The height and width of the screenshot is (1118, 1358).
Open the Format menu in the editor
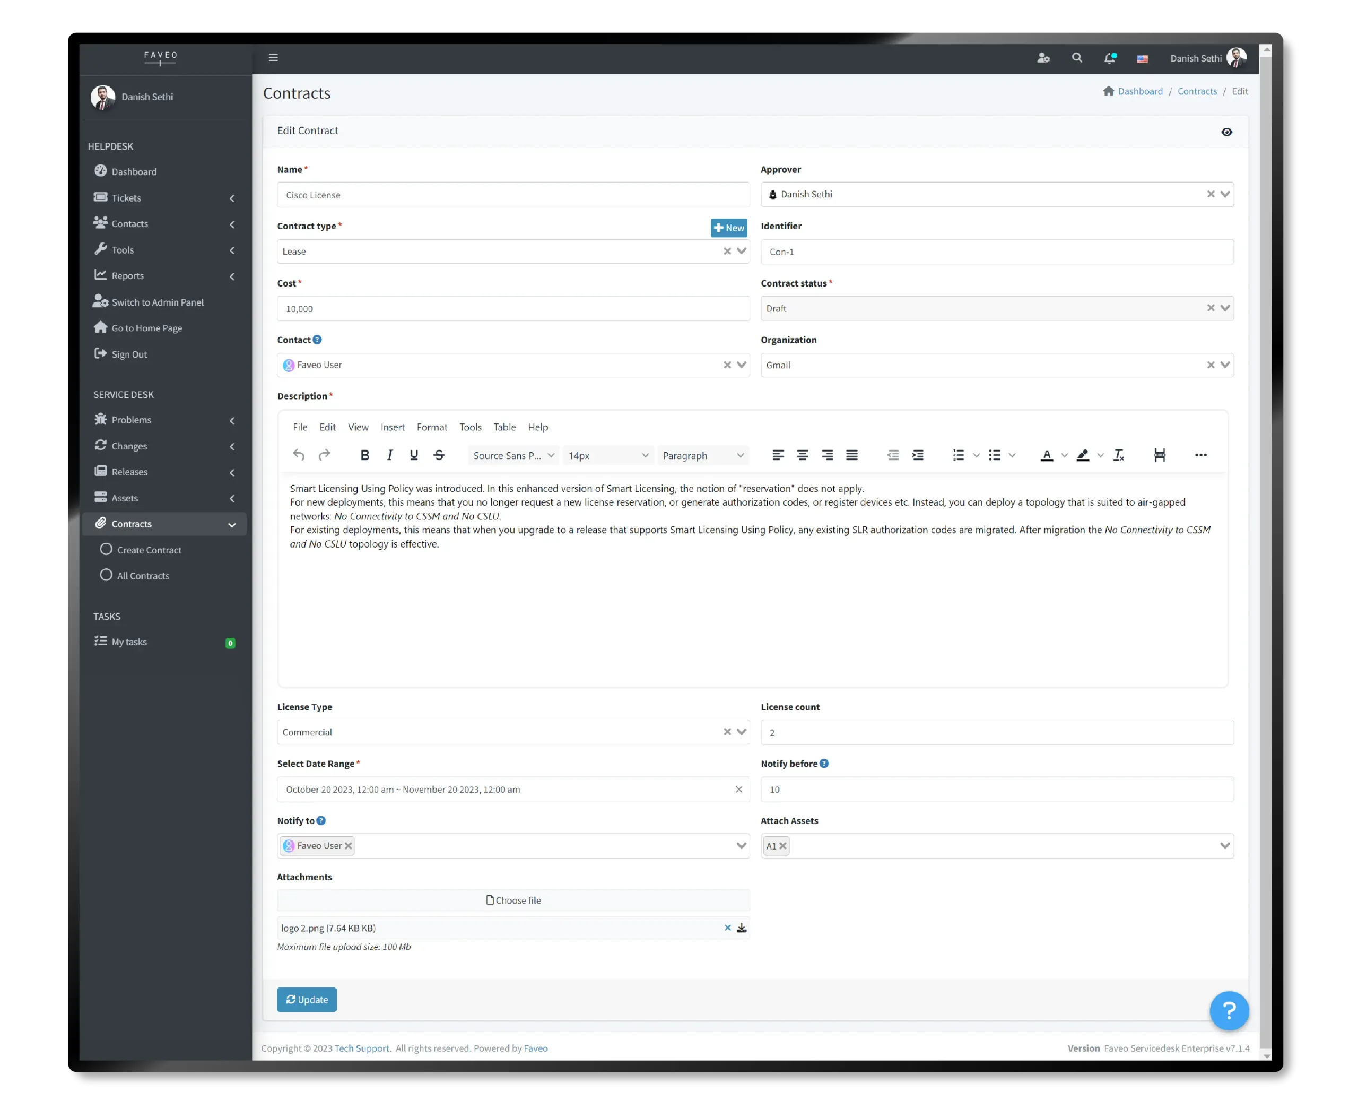[x=431, y=427]
